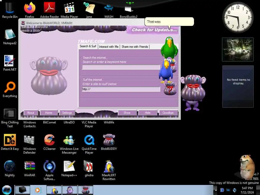
Task: Open the Bing Chilling Test desktop icon
Action: pyautogui.click(x=10, y=118)
